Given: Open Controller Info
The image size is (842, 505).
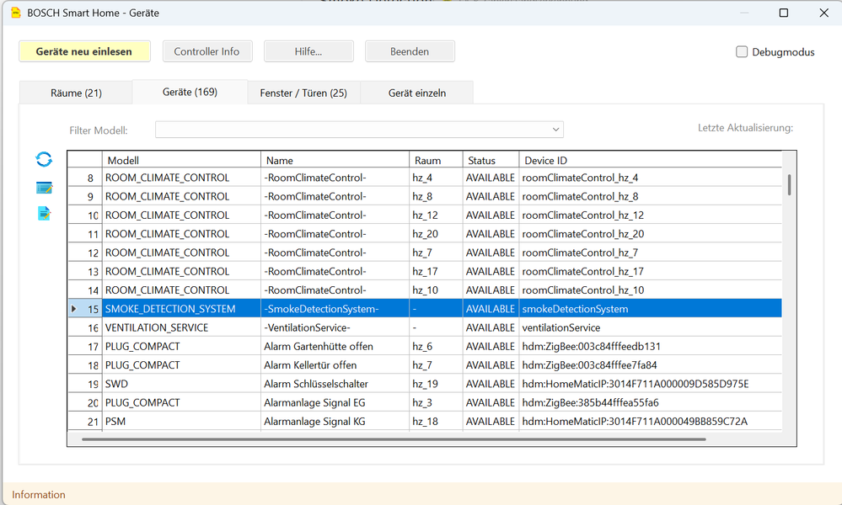Looking at the screenshot, I should pyautogui.click(x=206, y=51).
